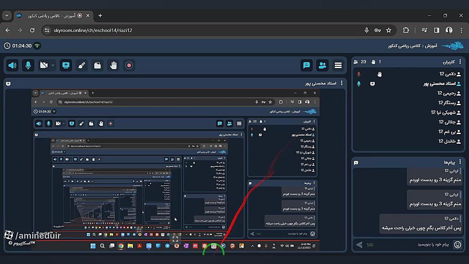This screenshot has height=264, width=469.
Task: Open the emoji picker in chat
Action: 457,245
